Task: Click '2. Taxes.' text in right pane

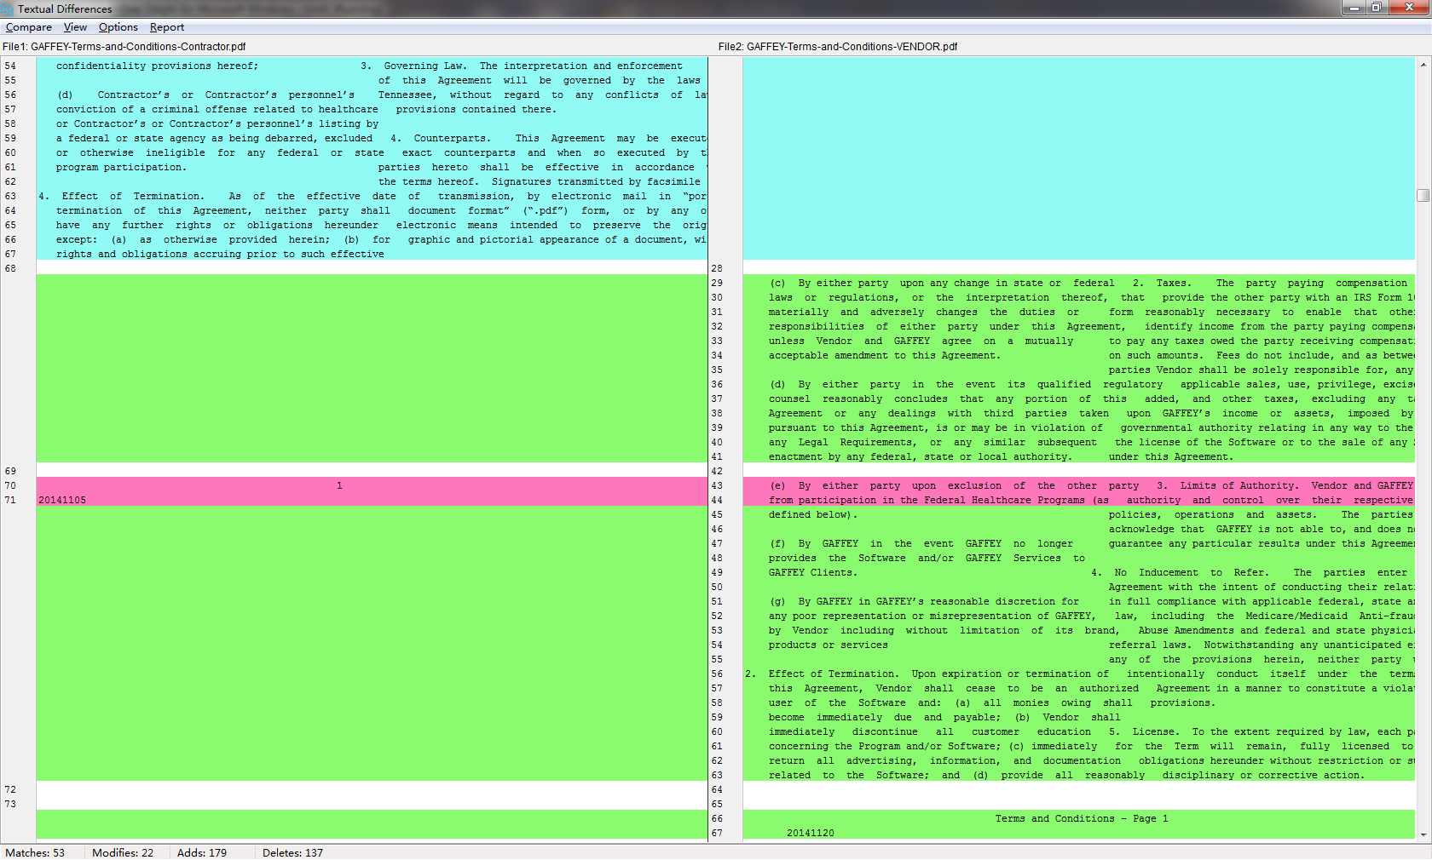Action: (x=1162, y=283)
